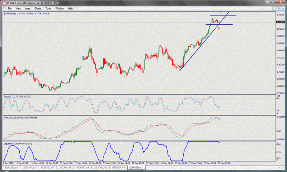The image size is (287, 172).
Task: Maximize the MetaTrader main window
Action: tap(273, 2)
